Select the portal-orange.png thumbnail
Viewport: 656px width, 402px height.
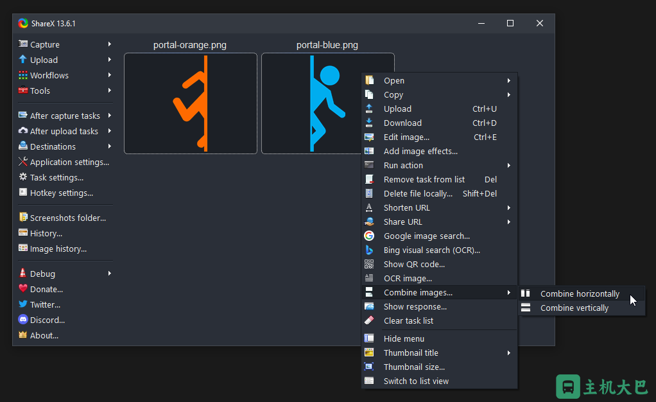tap(191, 103)
